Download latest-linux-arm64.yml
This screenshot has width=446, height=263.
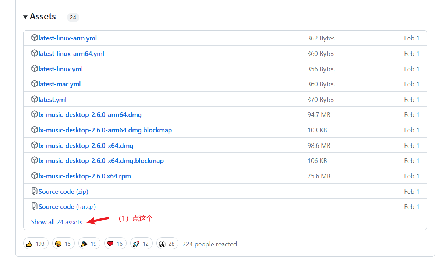[71, 54]
